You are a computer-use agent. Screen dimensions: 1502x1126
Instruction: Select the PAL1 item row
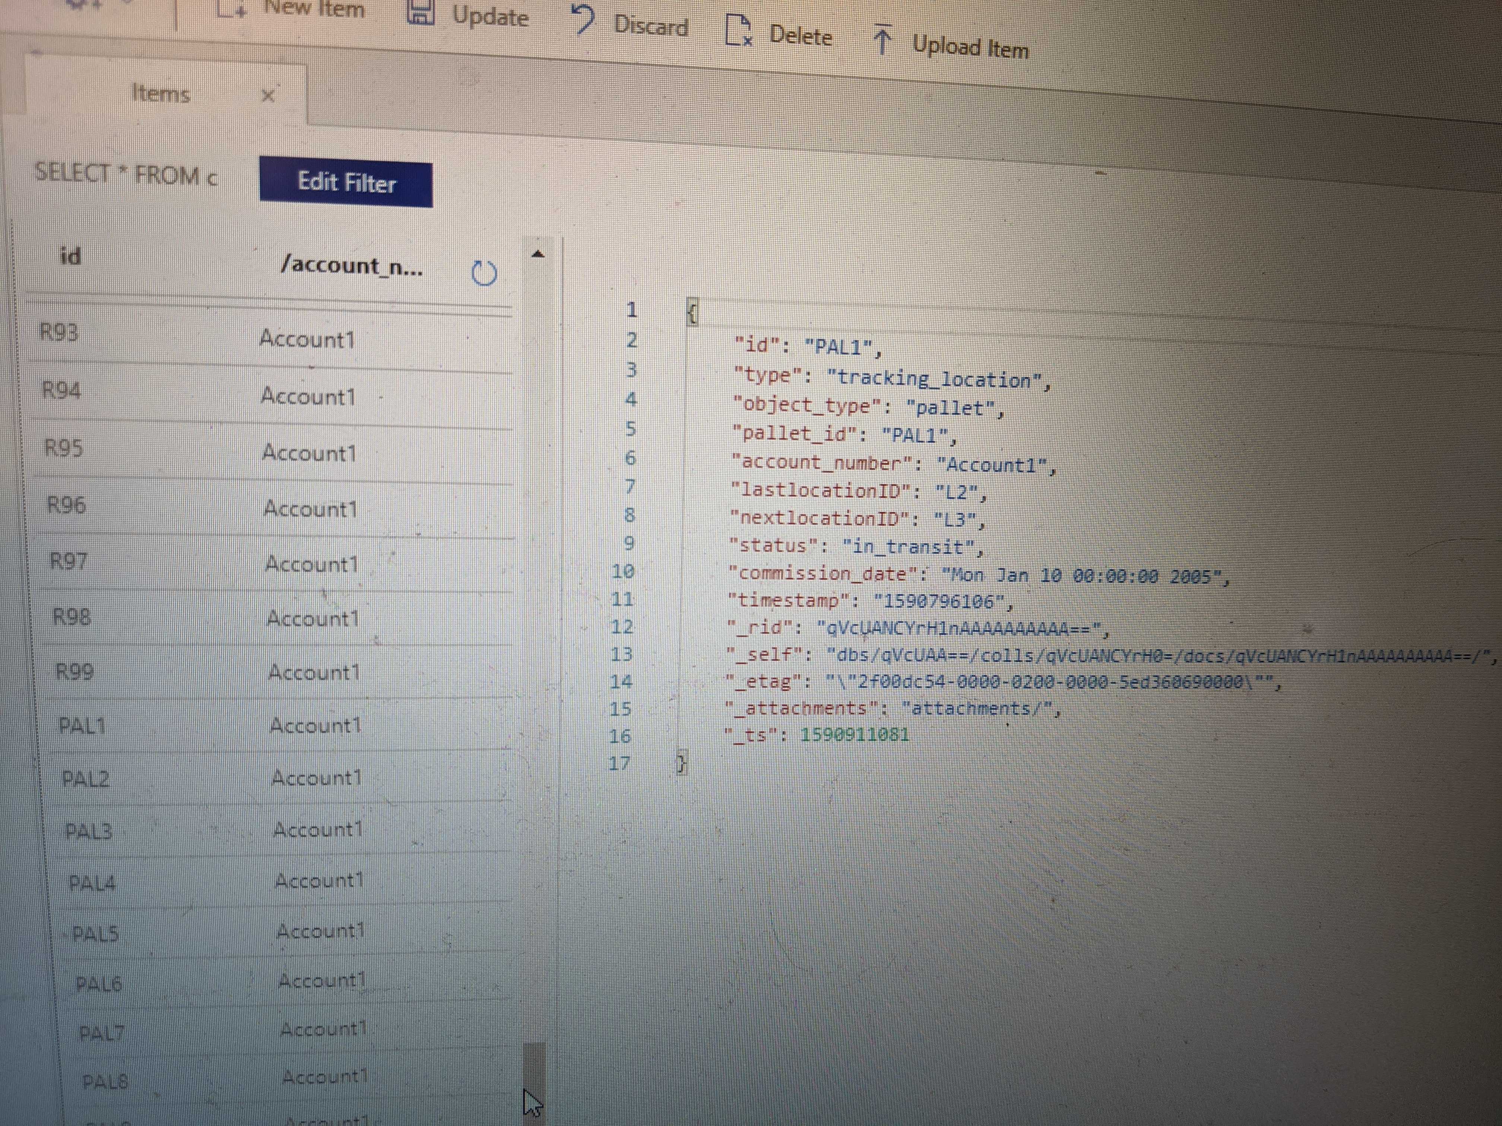click(82, 726)
